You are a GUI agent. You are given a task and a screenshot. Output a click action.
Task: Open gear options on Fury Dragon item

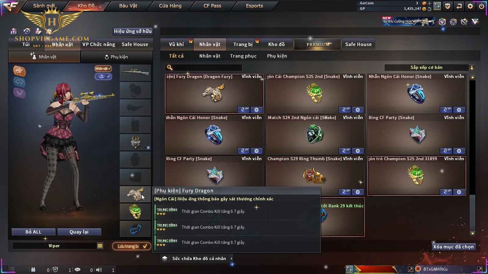[257, 110]
